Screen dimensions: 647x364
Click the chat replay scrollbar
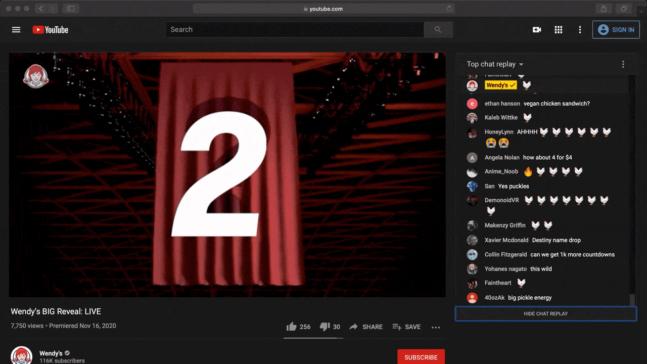click(632, 299)
